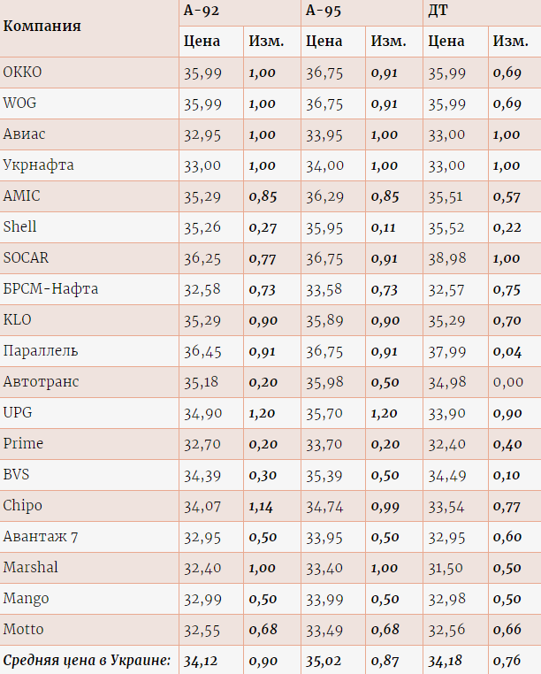This screenshot has width=541, height=674.
Task: Select the Укрнафта company name
Action: pos(39,165)
